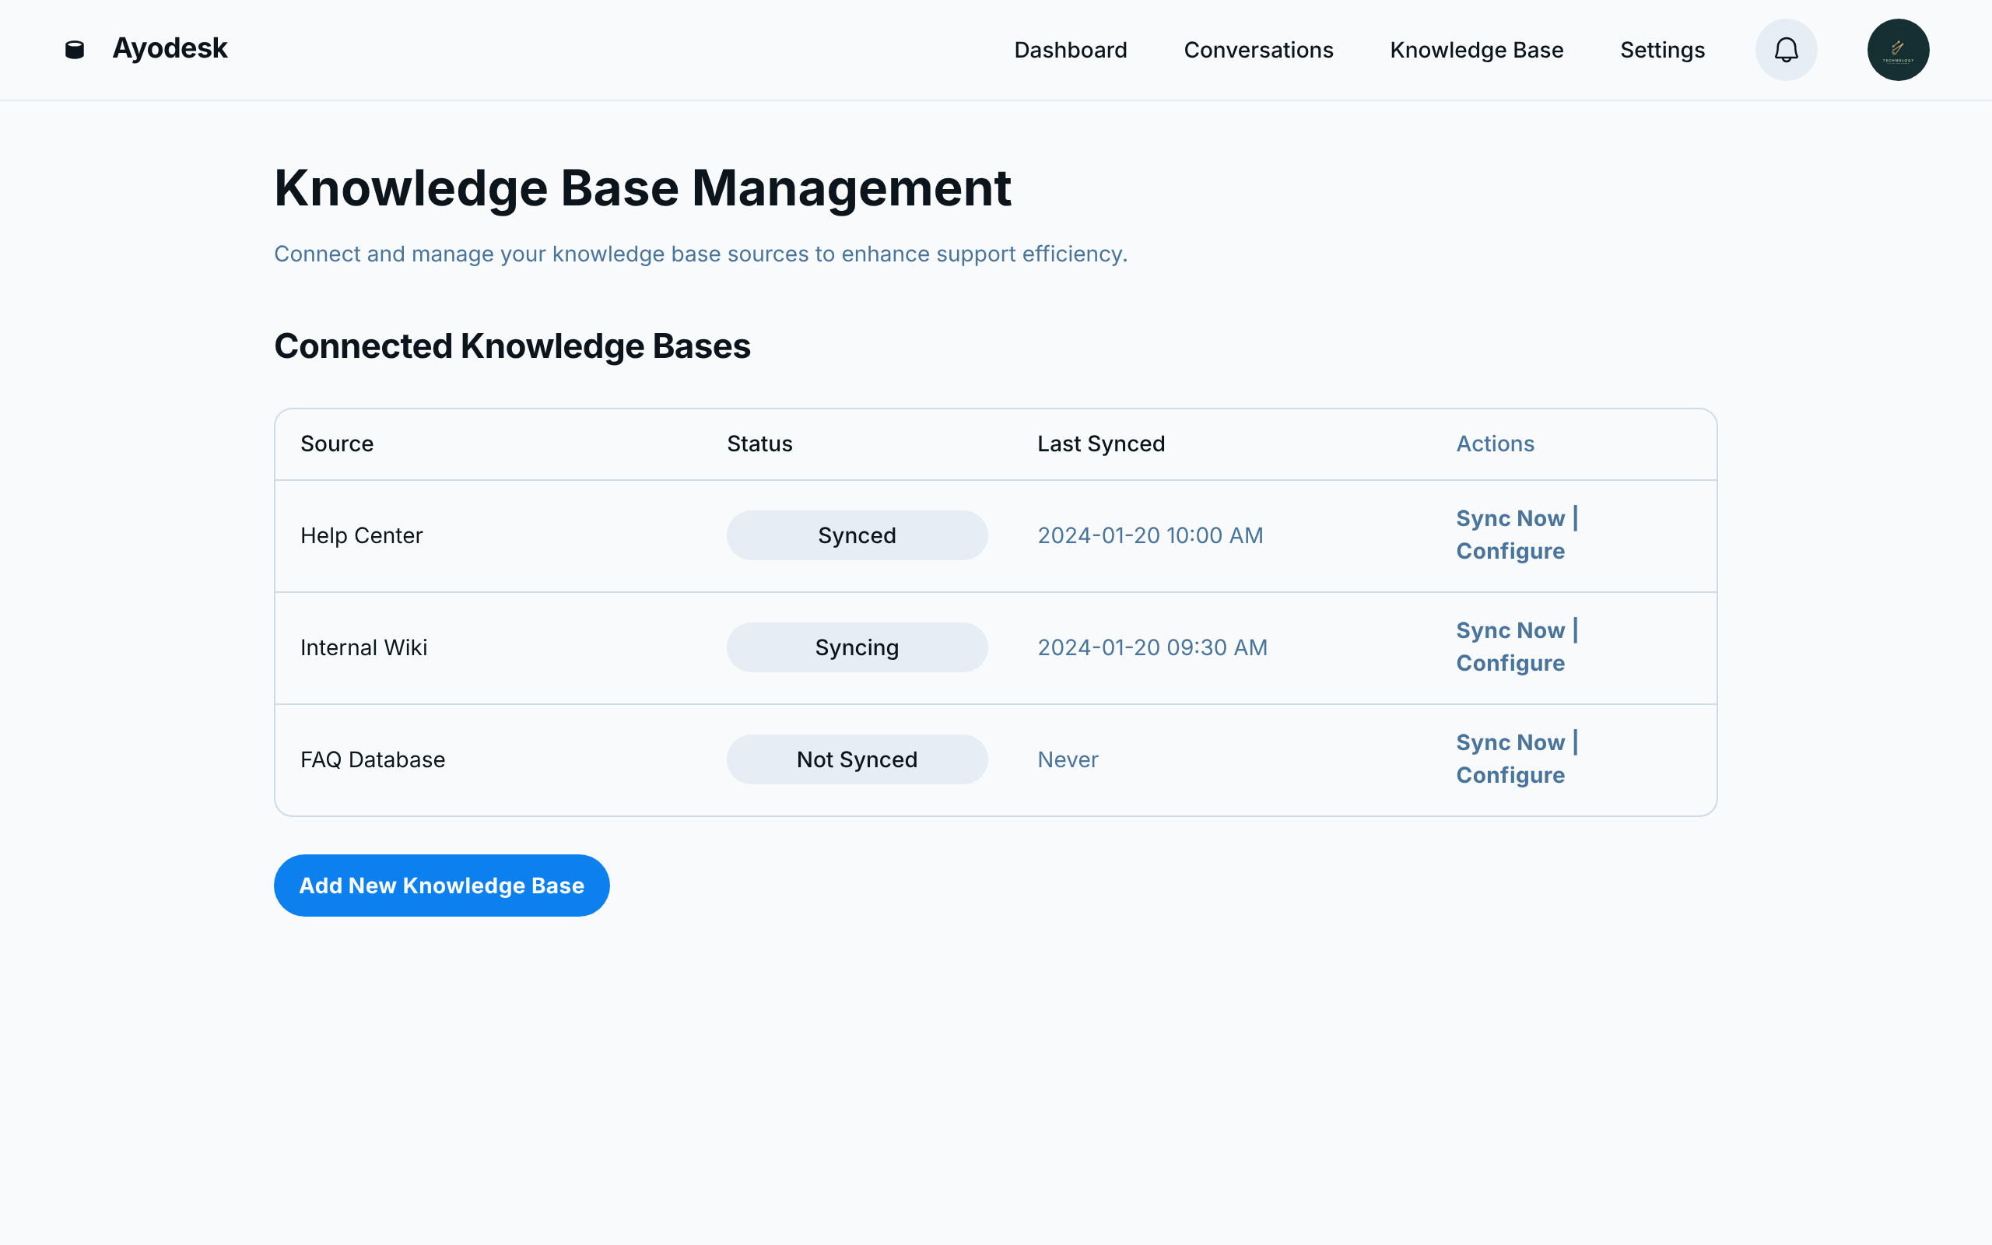1992x1245 pixels.
Task: Open the Settings nav item
Action: pos(1662,51)
